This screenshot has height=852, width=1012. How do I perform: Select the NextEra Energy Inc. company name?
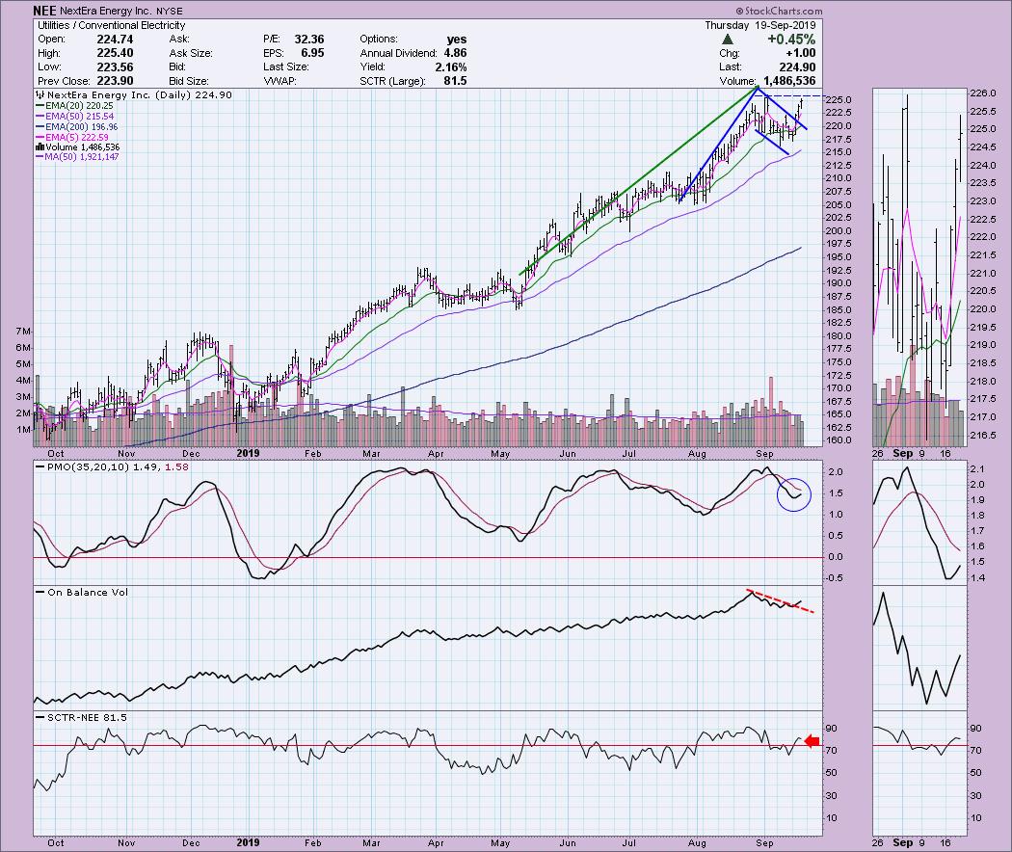105,11
